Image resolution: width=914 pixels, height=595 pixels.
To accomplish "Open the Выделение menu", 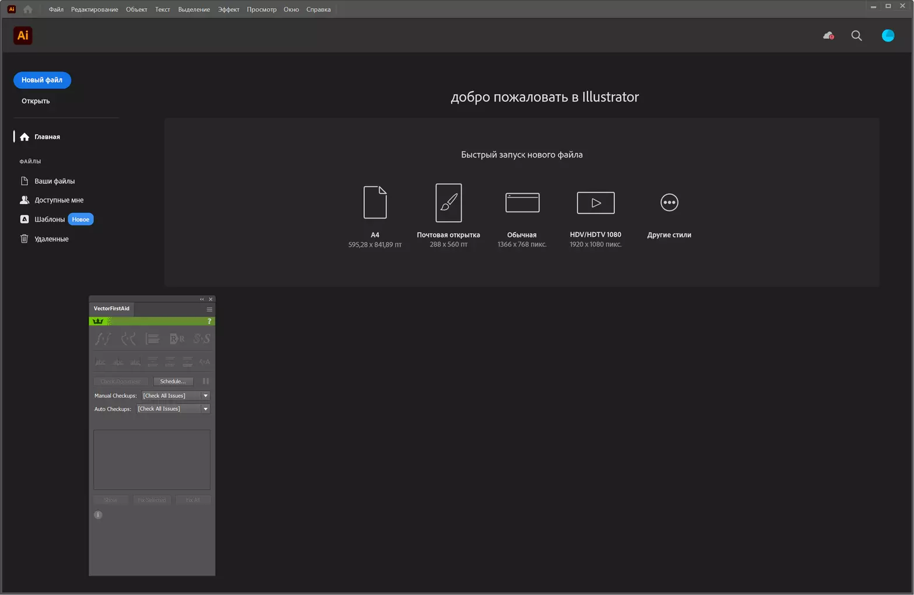I will pyautogui.click(x=194, y=9).
